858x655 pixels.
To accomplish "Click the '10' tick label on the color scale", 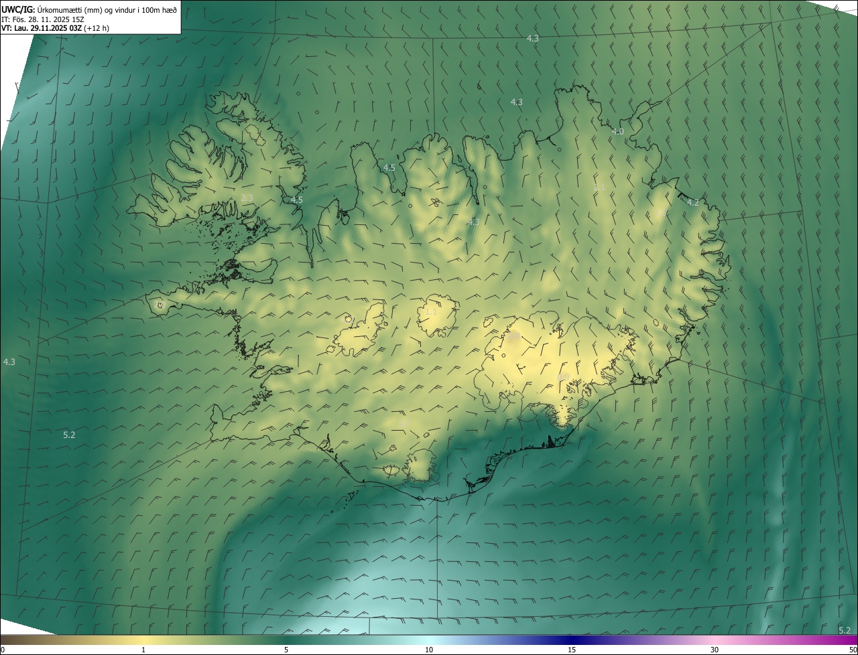I will (x=429, y=650).
